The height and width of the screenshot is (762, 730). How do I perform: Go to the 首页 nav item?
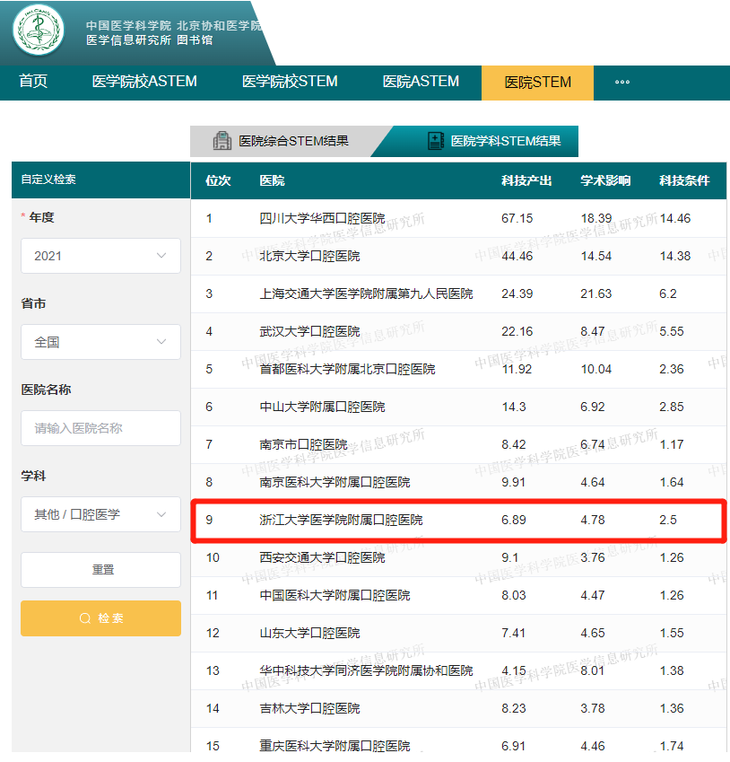tap(33, 81)
